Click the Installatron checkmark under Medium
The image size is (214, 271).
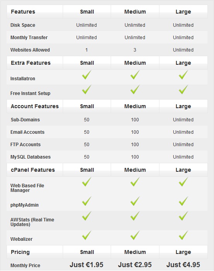click(135, 75)
